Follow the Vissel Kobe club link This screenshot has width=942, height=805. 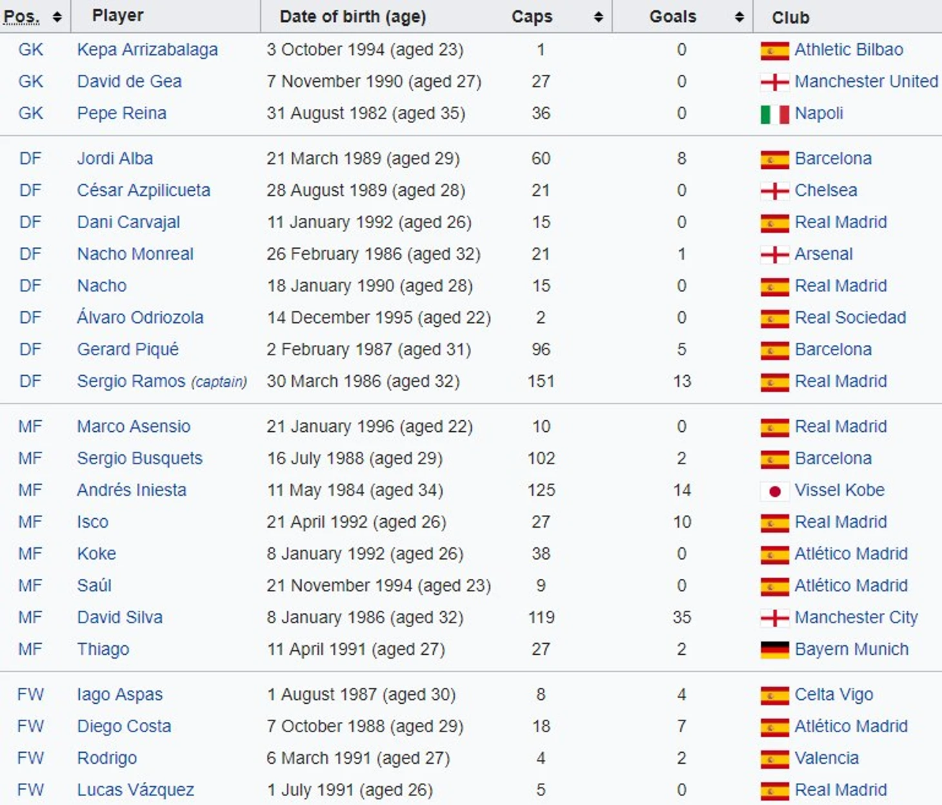click(839, 490)
